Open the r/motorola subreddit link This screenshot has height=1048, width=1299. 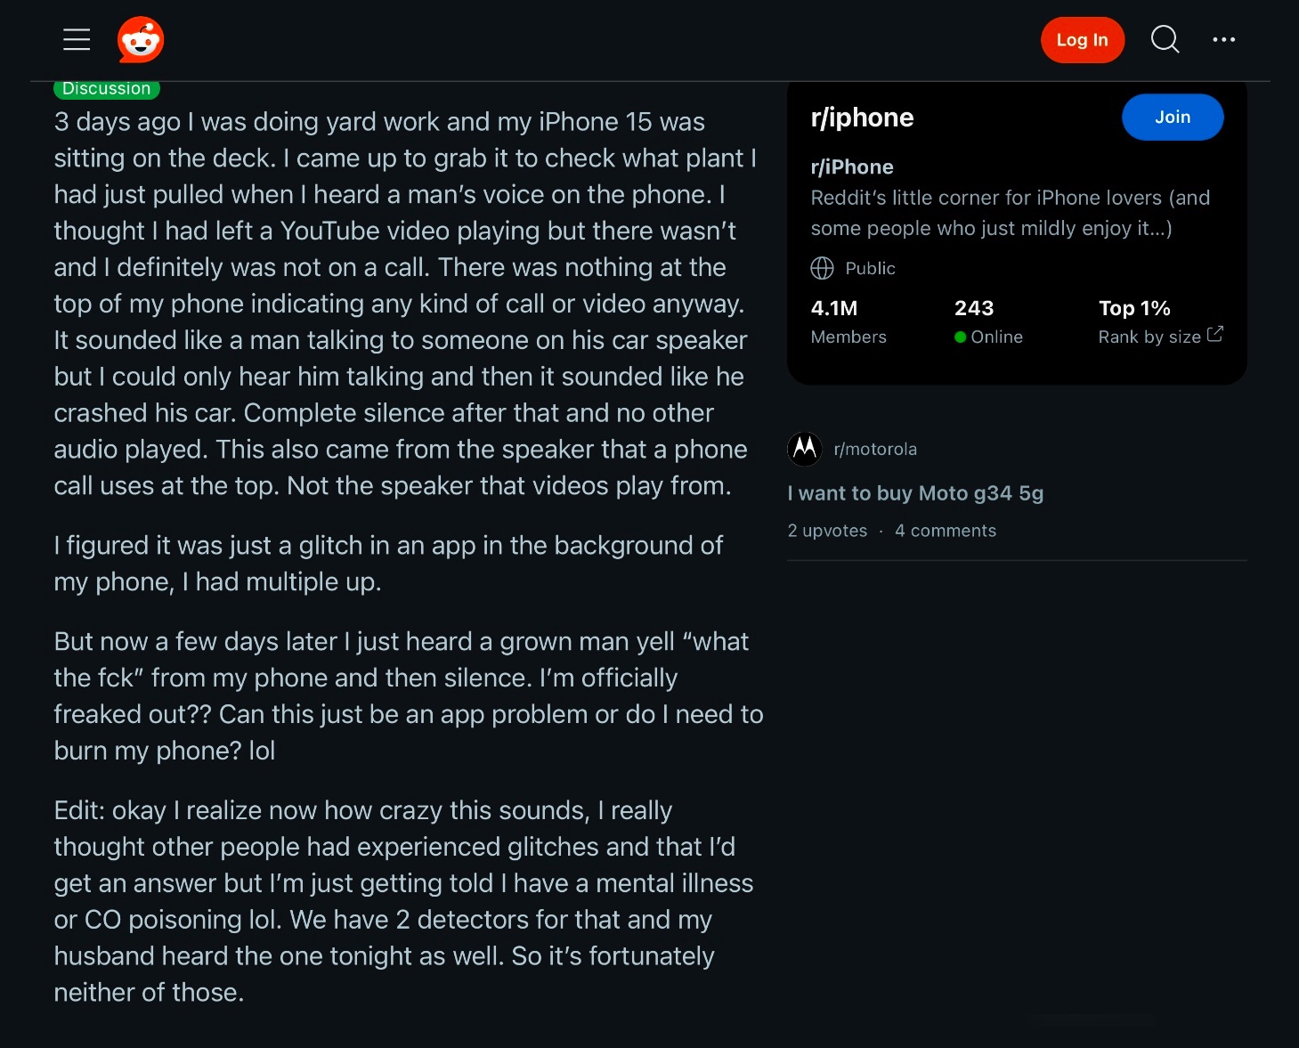pos(875,449)
